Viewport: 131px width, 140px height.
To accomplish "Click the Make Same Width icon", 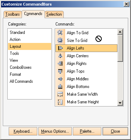I will 60,94.
